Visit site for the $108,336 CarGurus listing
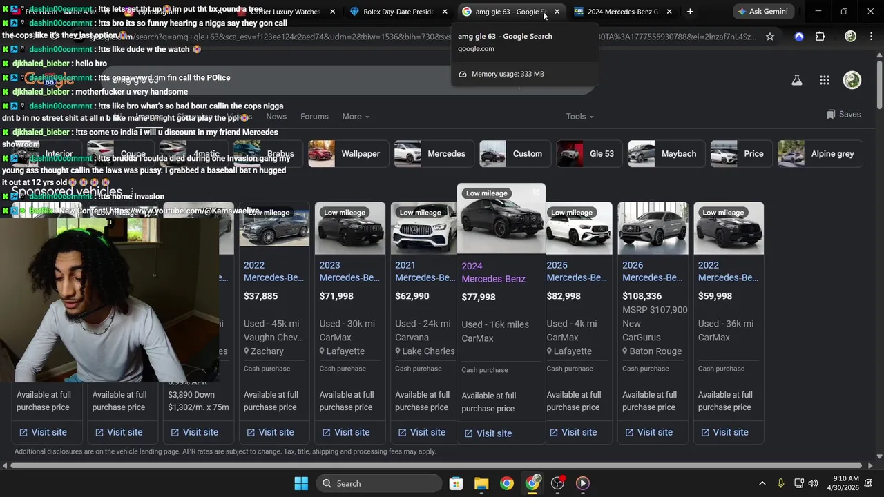The height and width of the screenshot is (497, 884). point(648,432)
